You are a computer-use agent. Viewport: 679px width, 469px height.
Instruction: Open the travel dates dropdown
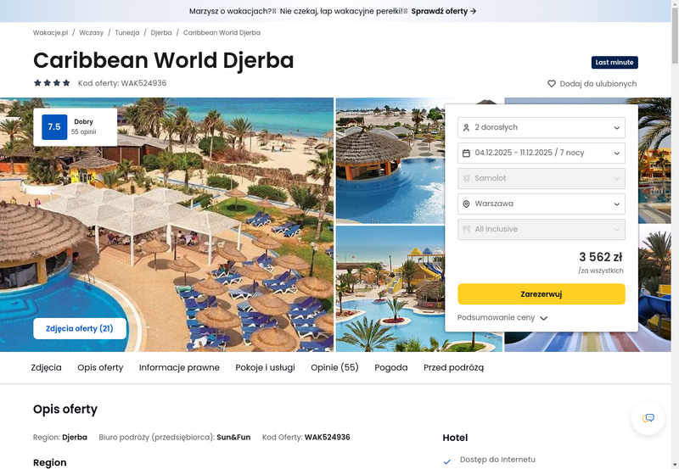[541, 153]
